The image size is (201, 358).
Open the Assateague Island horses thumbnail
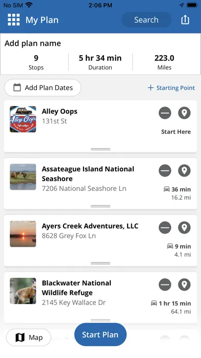(x=23, y=177)
